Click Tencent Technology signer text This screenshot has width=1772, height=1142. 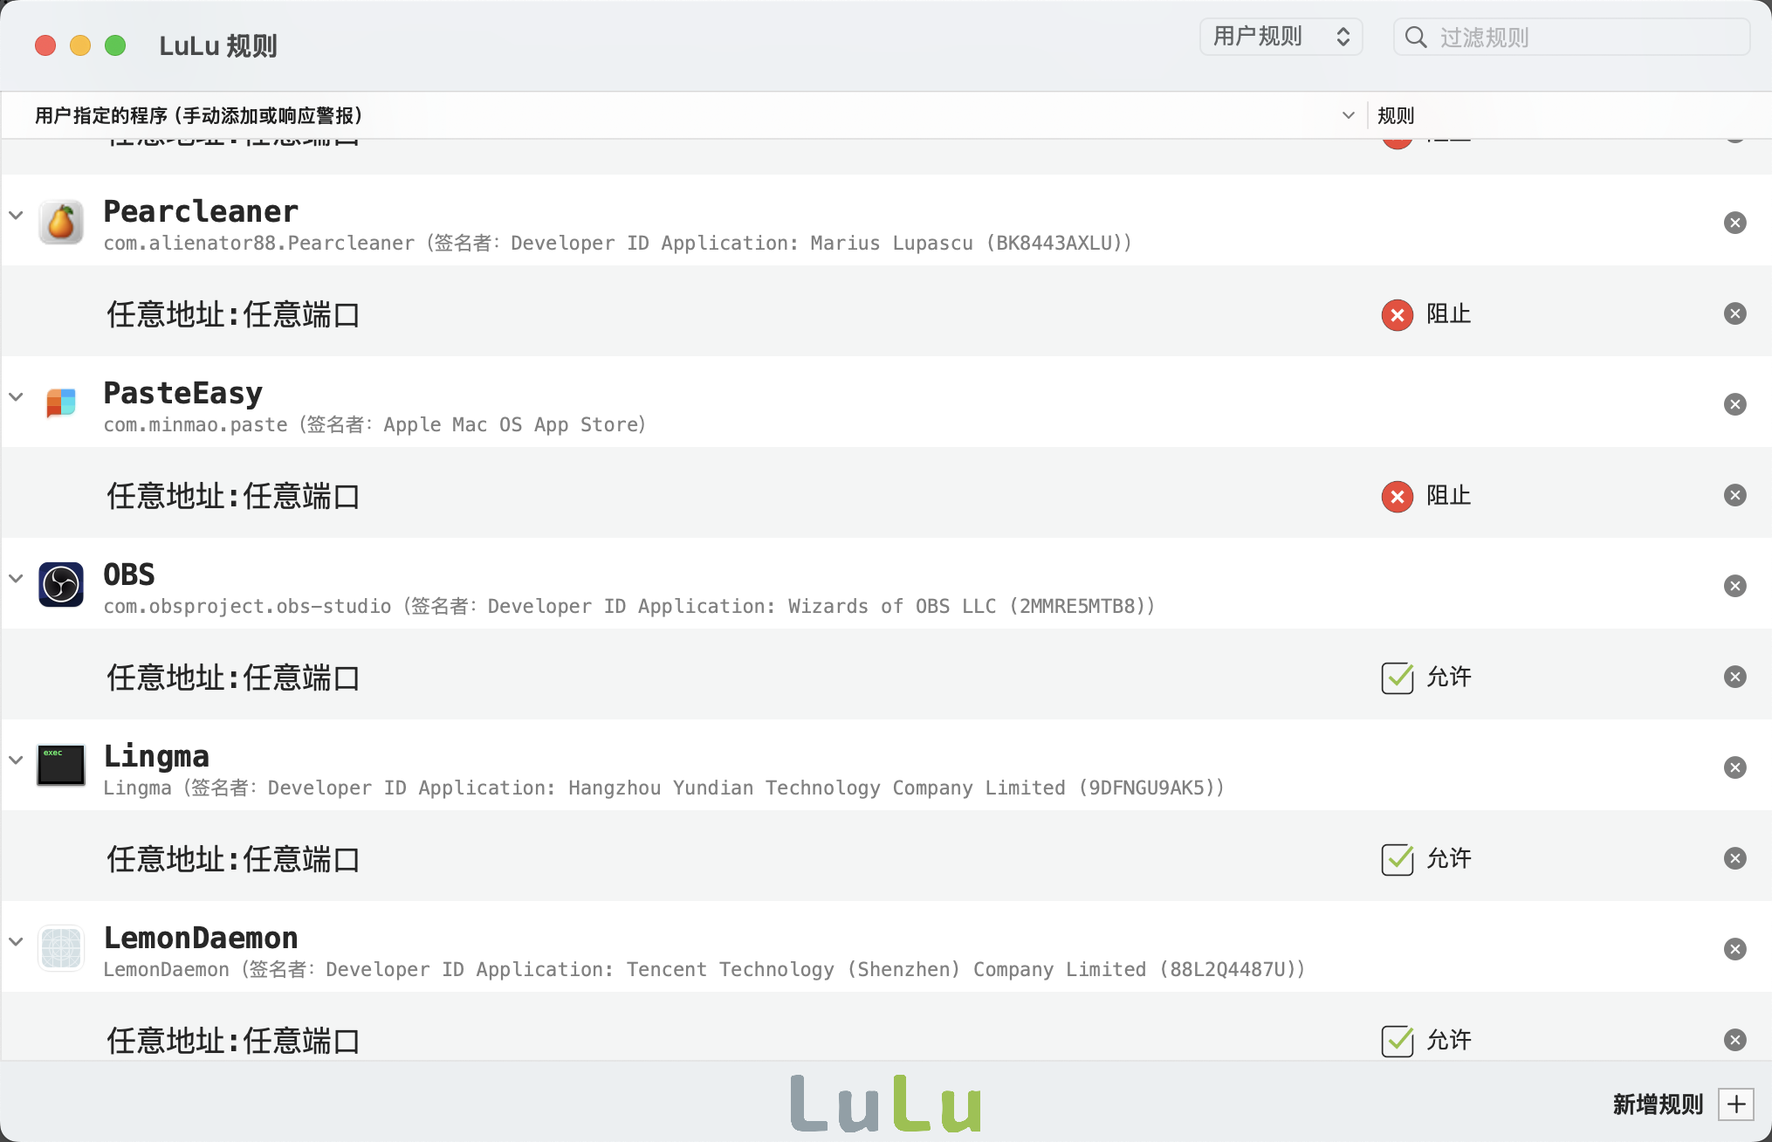tap(704, 969)
